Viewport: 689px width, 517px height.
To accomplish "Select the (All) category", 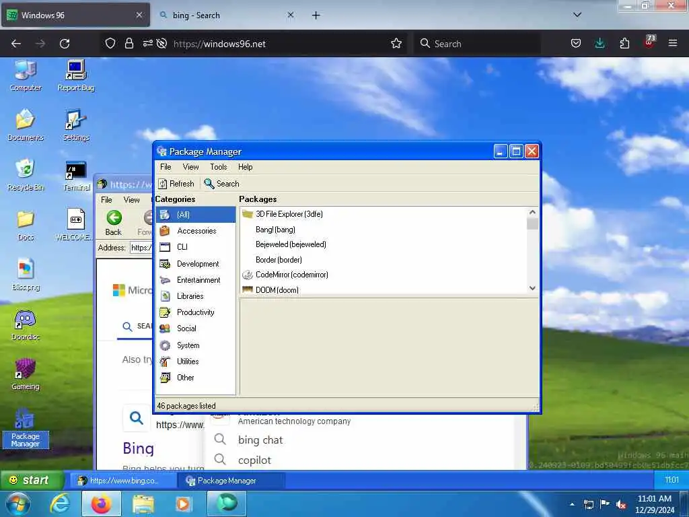I will [196, 215].
